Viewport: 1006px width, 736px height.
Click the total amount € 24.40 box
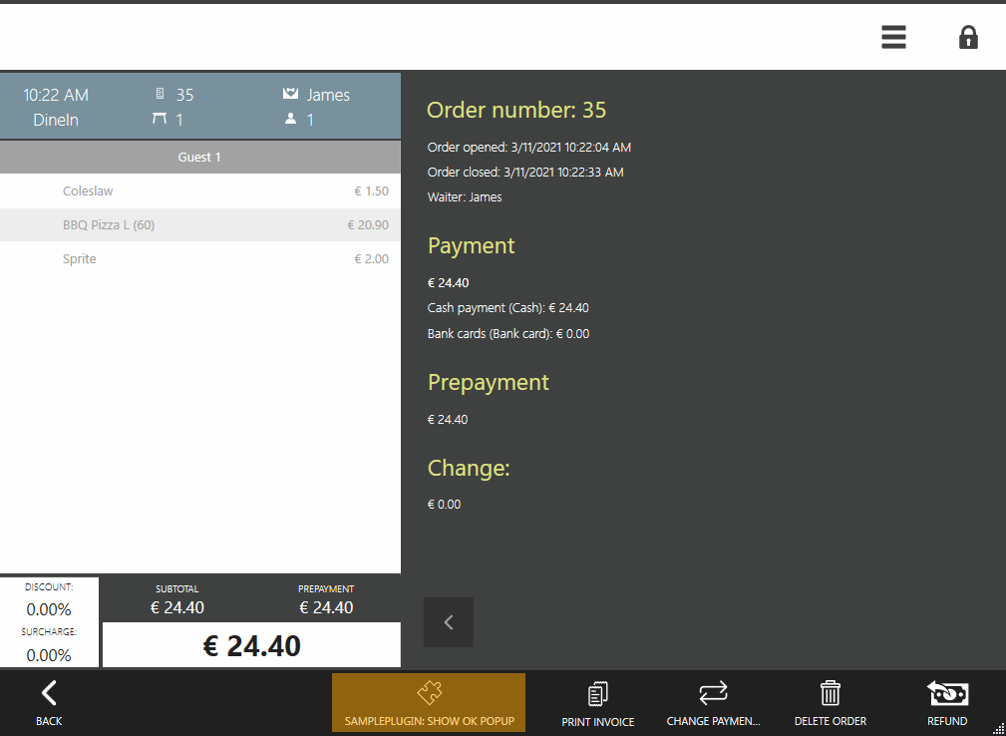point(250,645)
